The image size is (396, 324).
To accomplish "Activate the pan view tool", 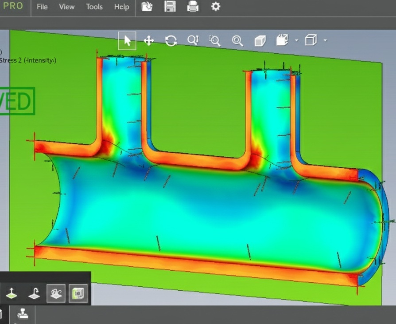I will pos(149,41).
